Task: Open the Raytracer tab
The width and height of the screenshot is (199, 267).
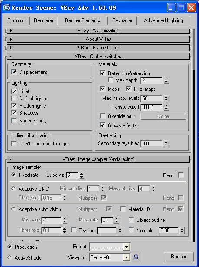Action: click(x=122, y=20)
